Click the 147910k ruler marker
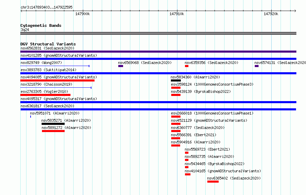This screenshot has width=306, height=195. [177, 14]
